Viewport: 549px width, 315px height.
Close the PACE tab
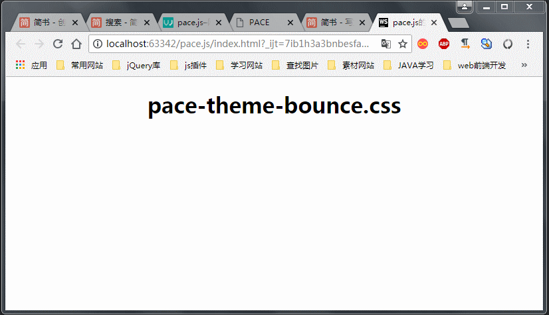coord(290,23)
